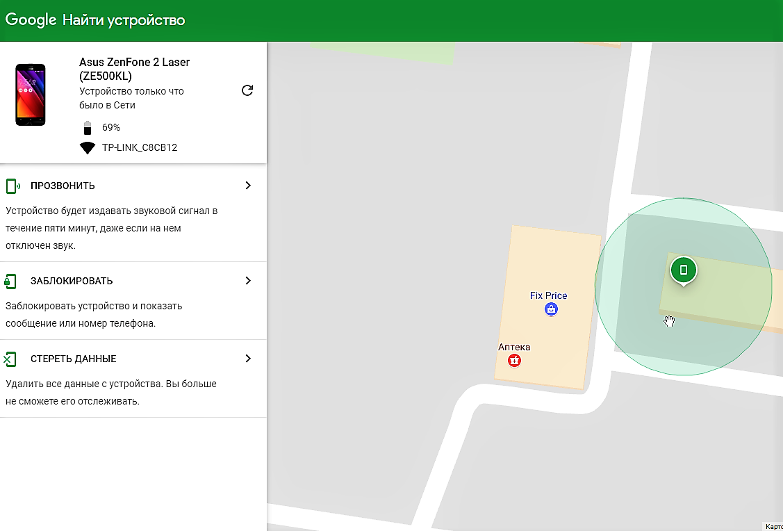Screen dimensions: 783x531
Task: Click the erase phone icon beside СТЕРЕТЬ ДАННЫЕ
Action: [x=10, y=359]
